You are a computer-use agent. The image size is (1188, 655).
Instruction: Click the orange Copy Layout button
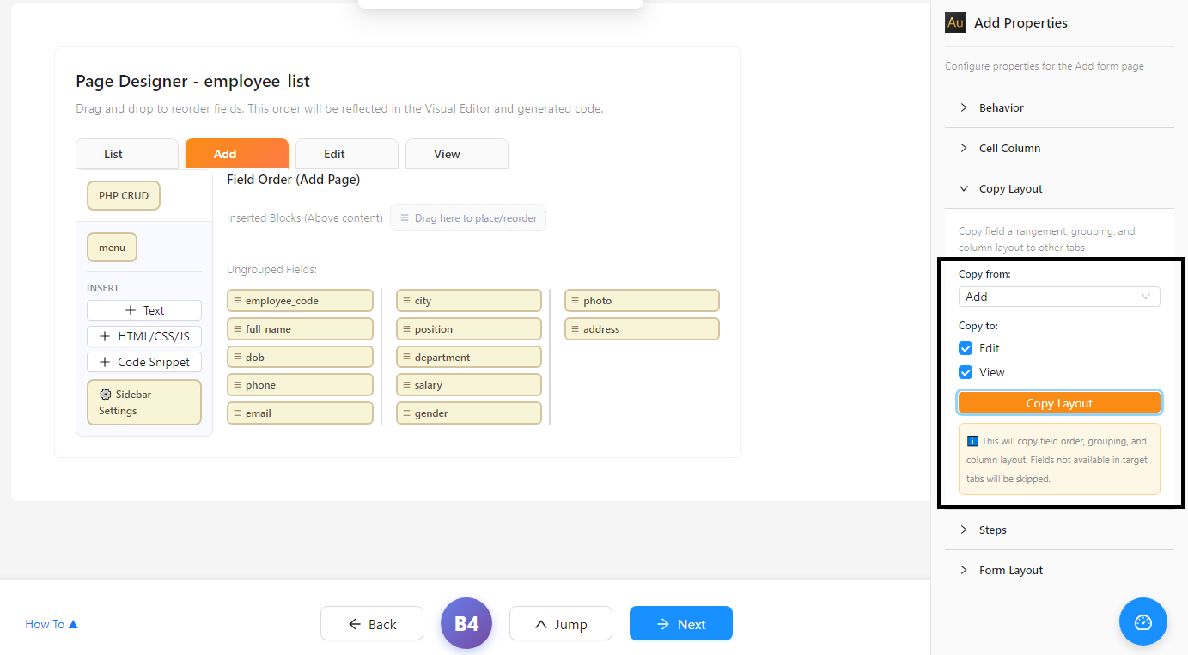point(1059,403)
